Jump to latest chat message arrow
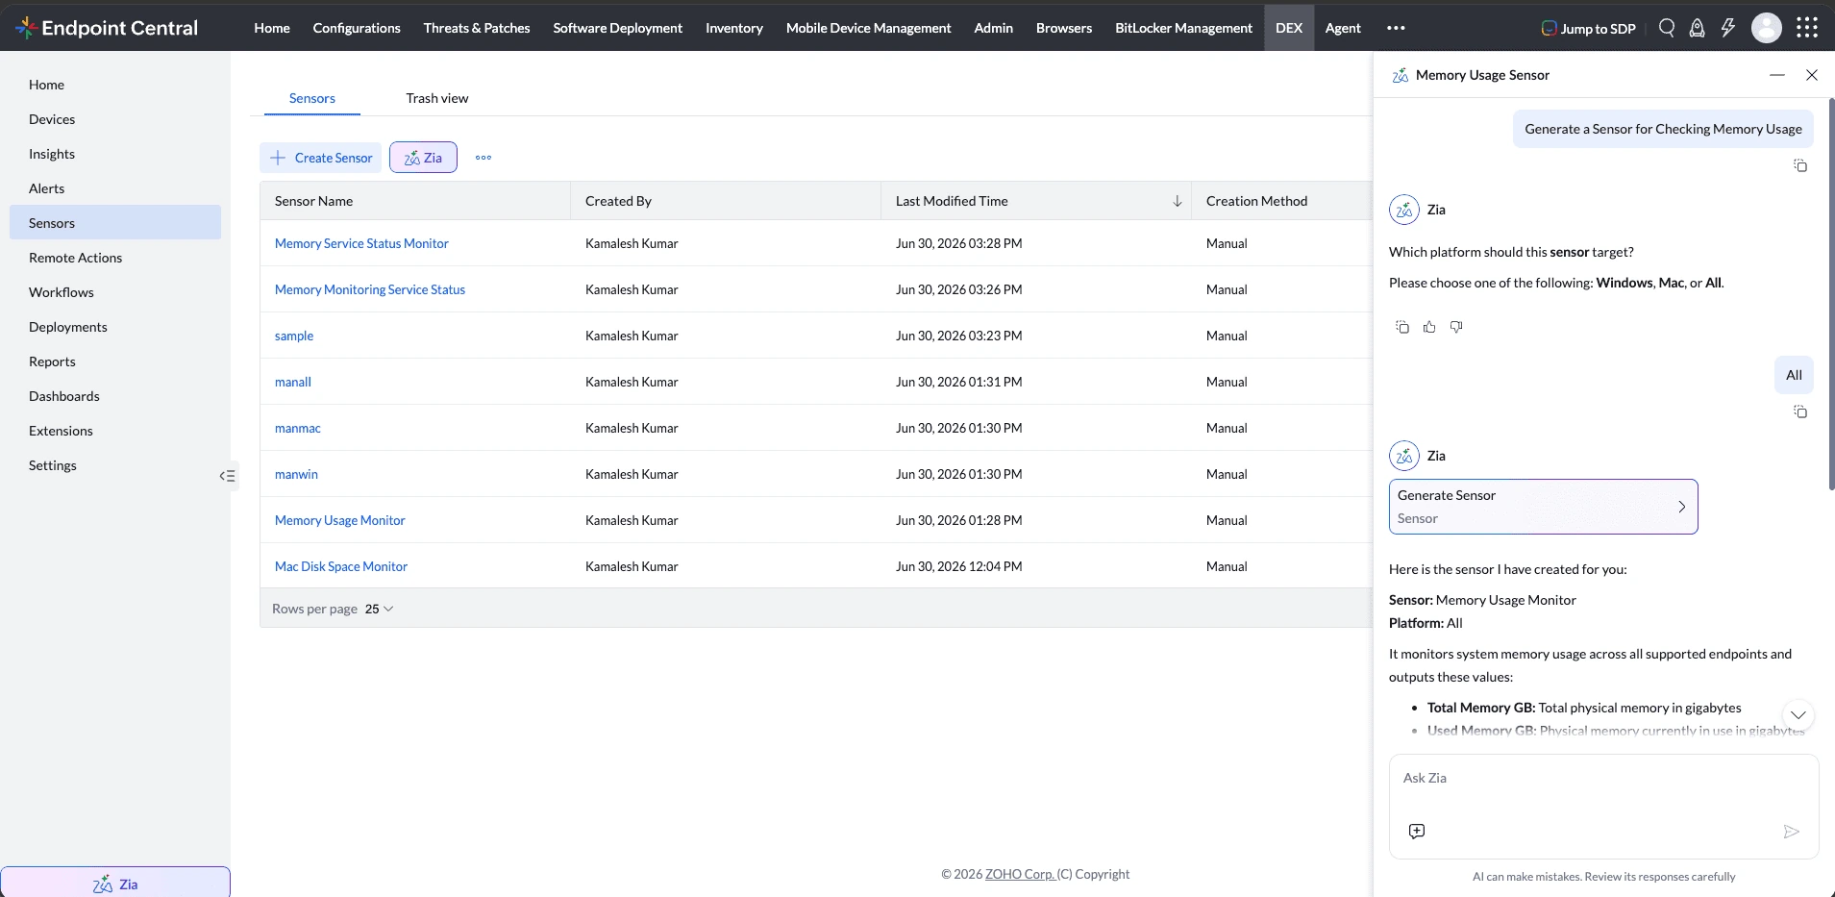Screen dimensions: 1835x897 click(x=1798, y=714)
